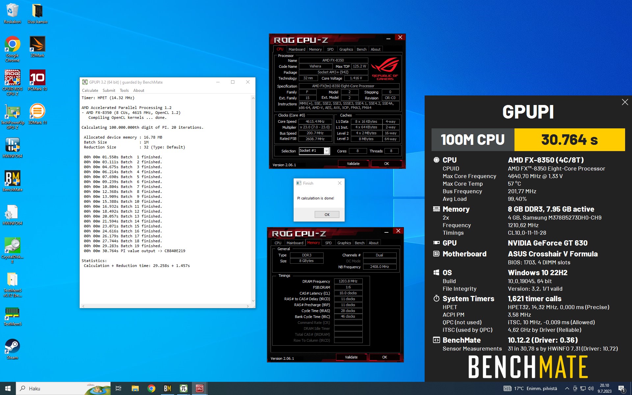
Task: Click Validate in bottom CPU-Z window
Action: click(x=351, y=357)
